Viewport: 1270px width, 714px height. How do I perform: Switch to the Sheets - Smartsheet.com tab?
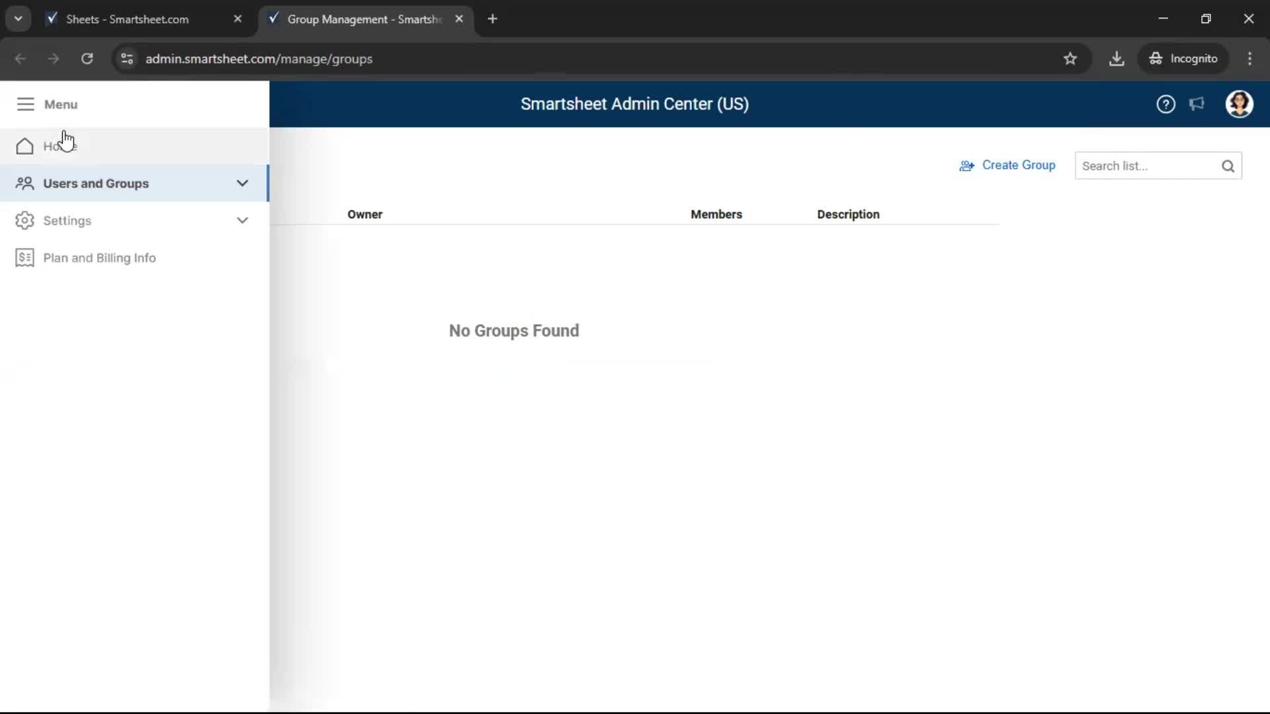126,19
